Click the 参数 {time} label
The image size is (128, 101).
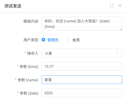(x=29, y=67)
